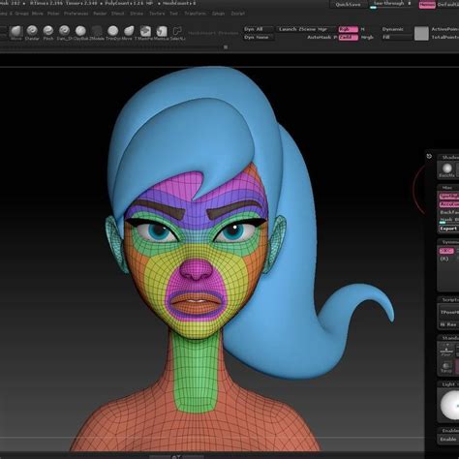Adjust the See-through slider
This screenshot has width=459, height=459.
(392, 5)
